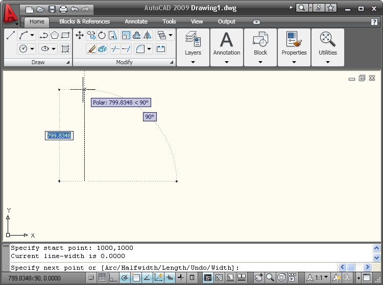This screenshot has width=383, height=285.
Task: Click the Redo arrow icon
Action: point(85,9)
